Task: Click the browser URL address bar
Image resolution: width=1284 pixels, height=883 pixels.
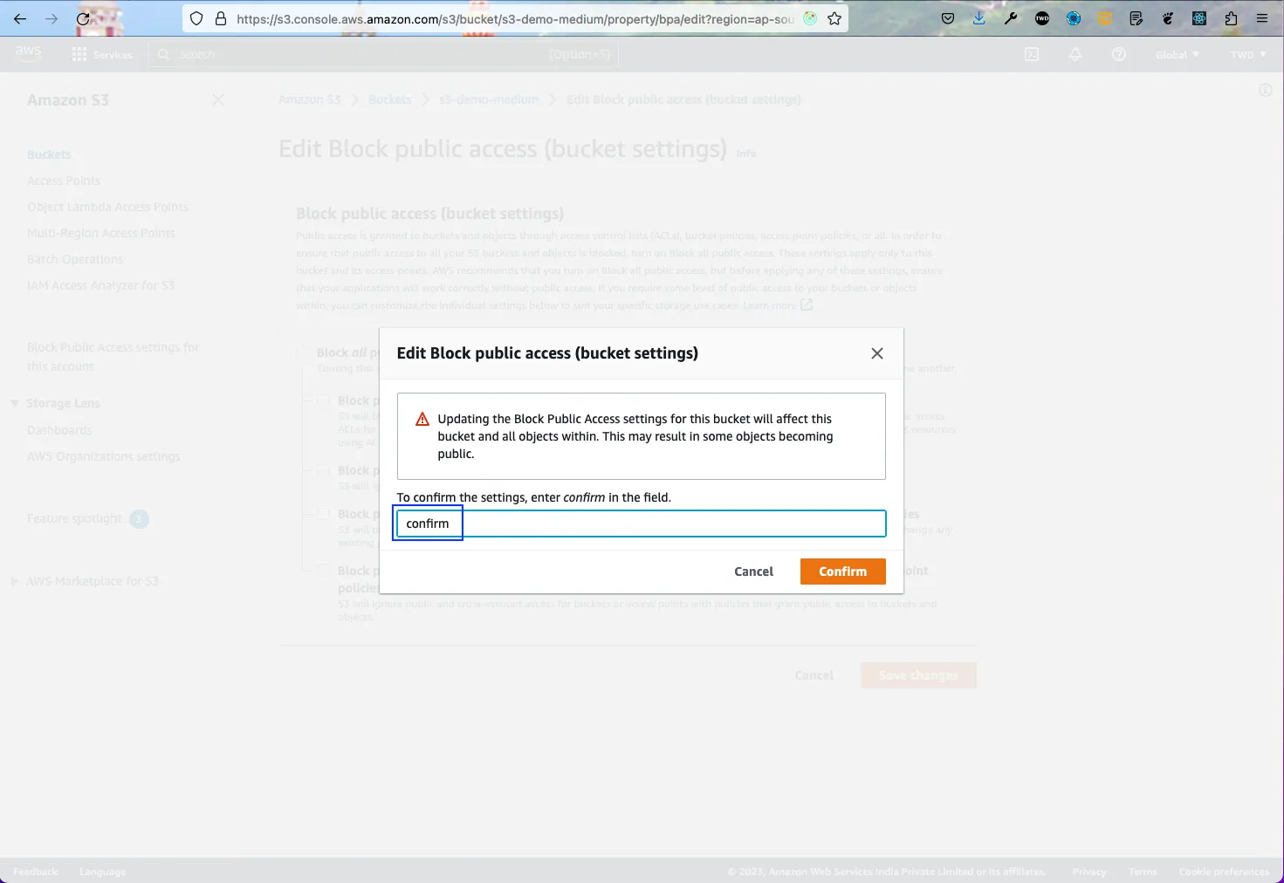Action: [x=515, y=18]
